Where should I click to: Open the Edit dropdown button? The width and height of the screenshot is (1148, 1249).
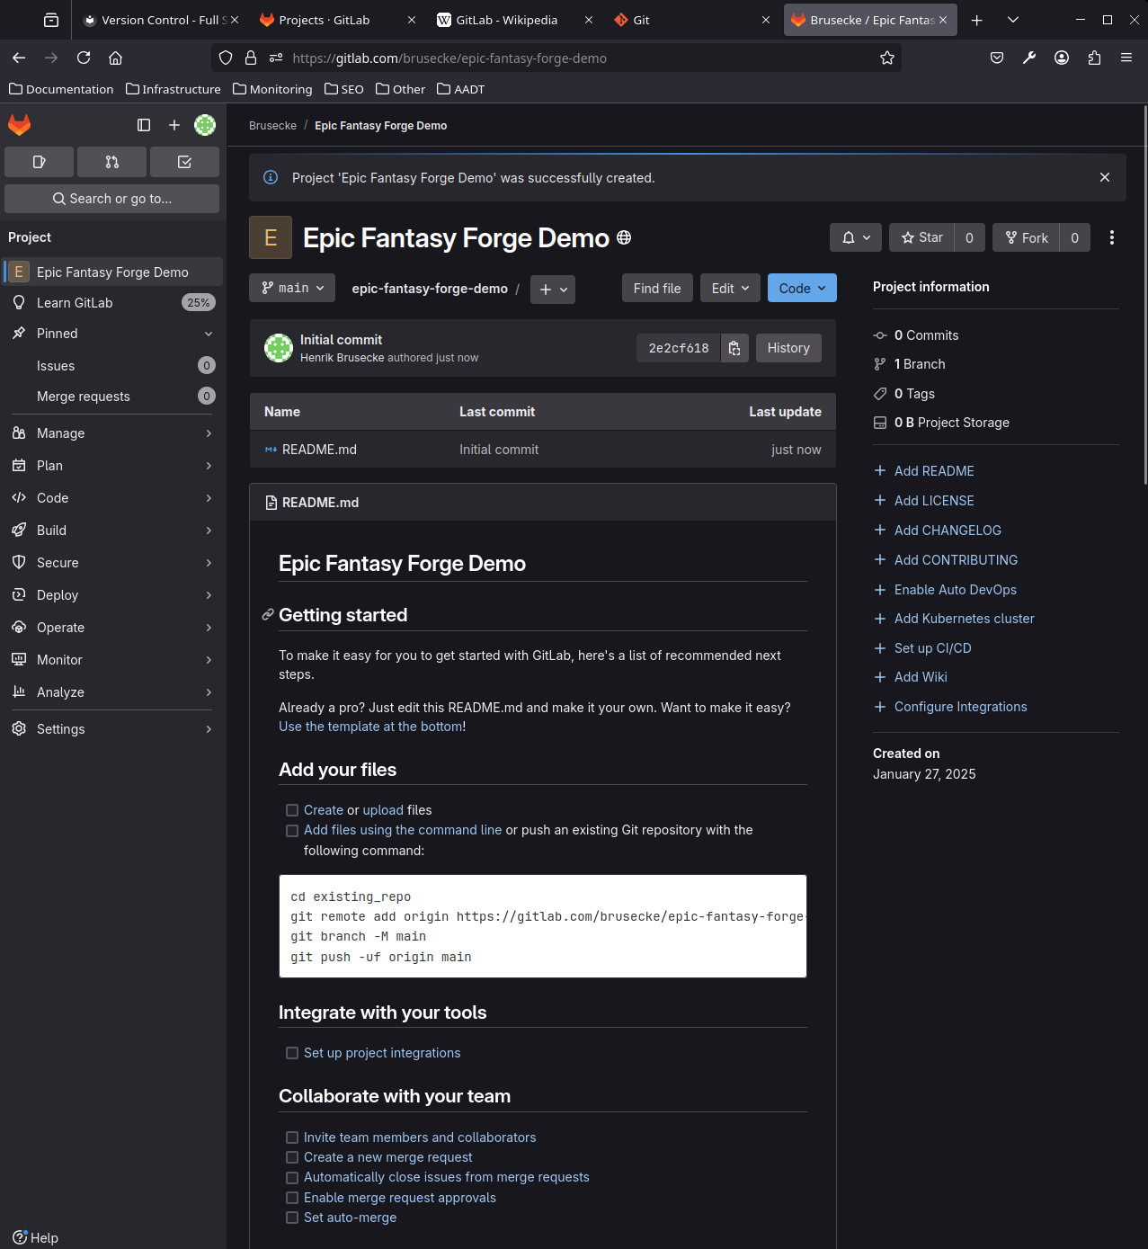point(730,288)
